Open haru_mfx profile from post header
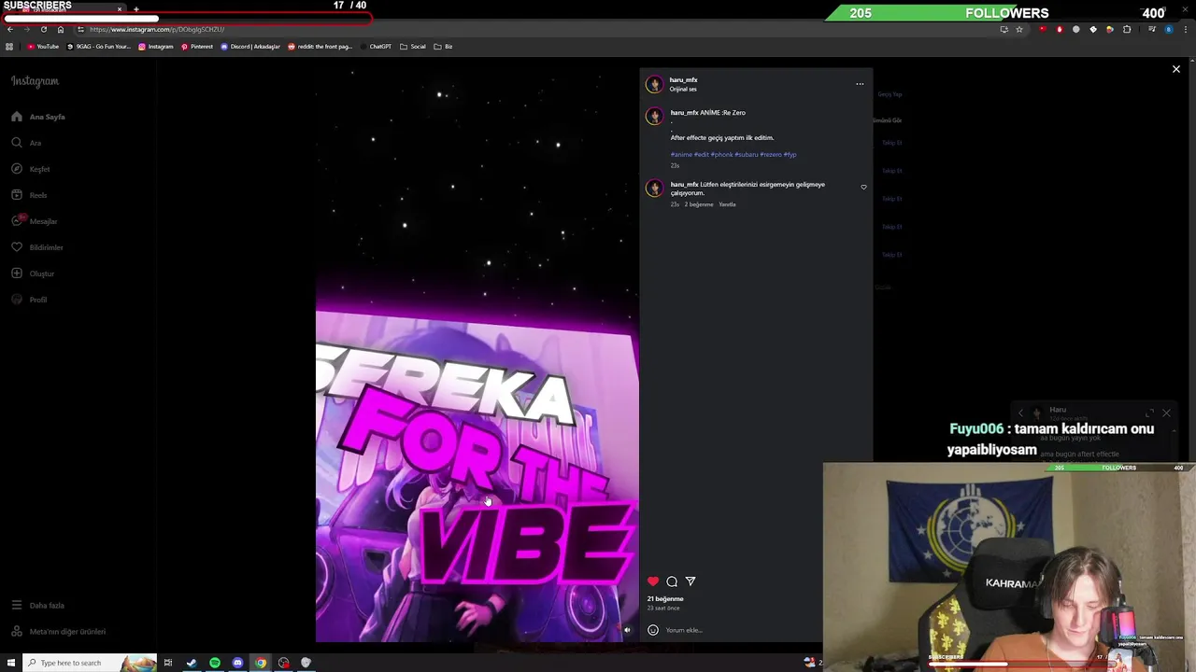 point(683,80)
